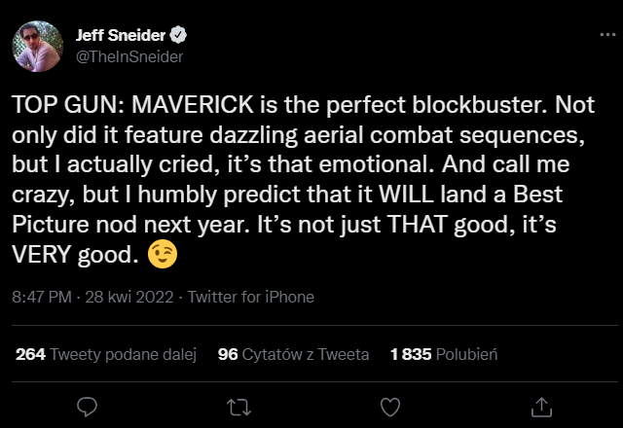The image size is (623, 428).
Task: Open the Twitter for iPhone source link
Action: 251,297
